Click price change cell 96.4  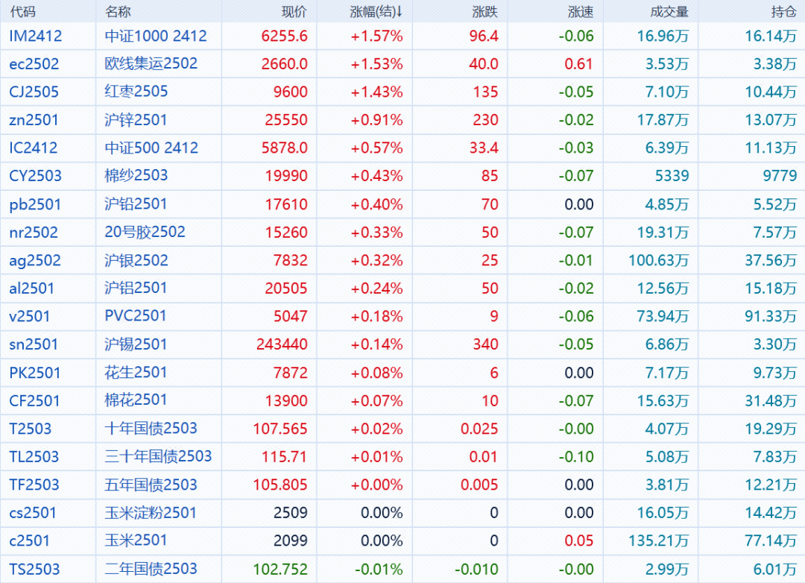tap(484, 36)
